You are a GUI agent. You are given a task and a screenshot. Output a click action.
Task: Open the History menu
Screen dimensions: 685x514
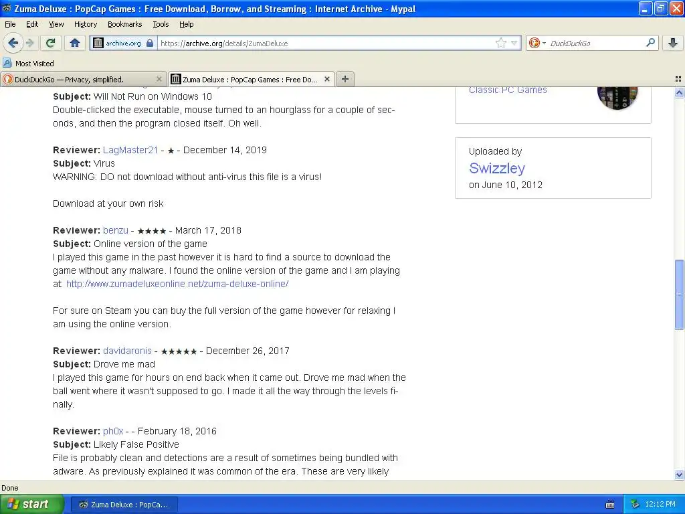85,24
